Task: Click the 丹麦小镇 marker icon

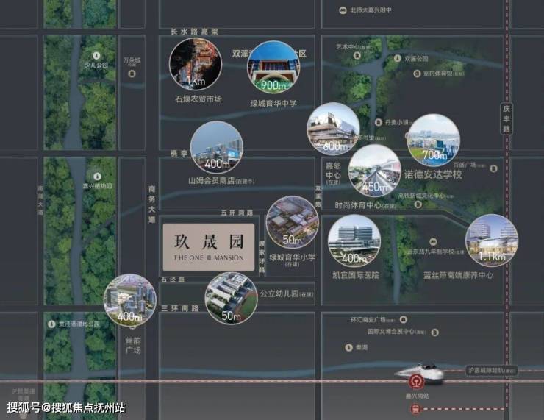Action: [x=379, y=122]
